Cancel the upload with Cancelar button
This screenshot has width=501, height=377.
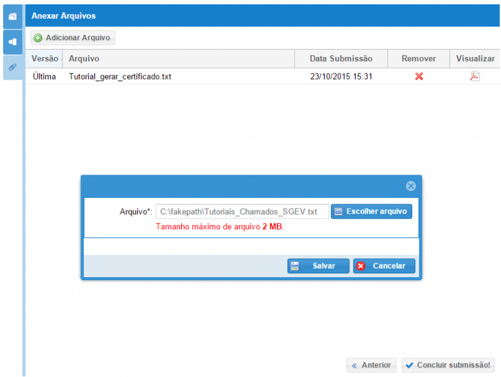384,266
